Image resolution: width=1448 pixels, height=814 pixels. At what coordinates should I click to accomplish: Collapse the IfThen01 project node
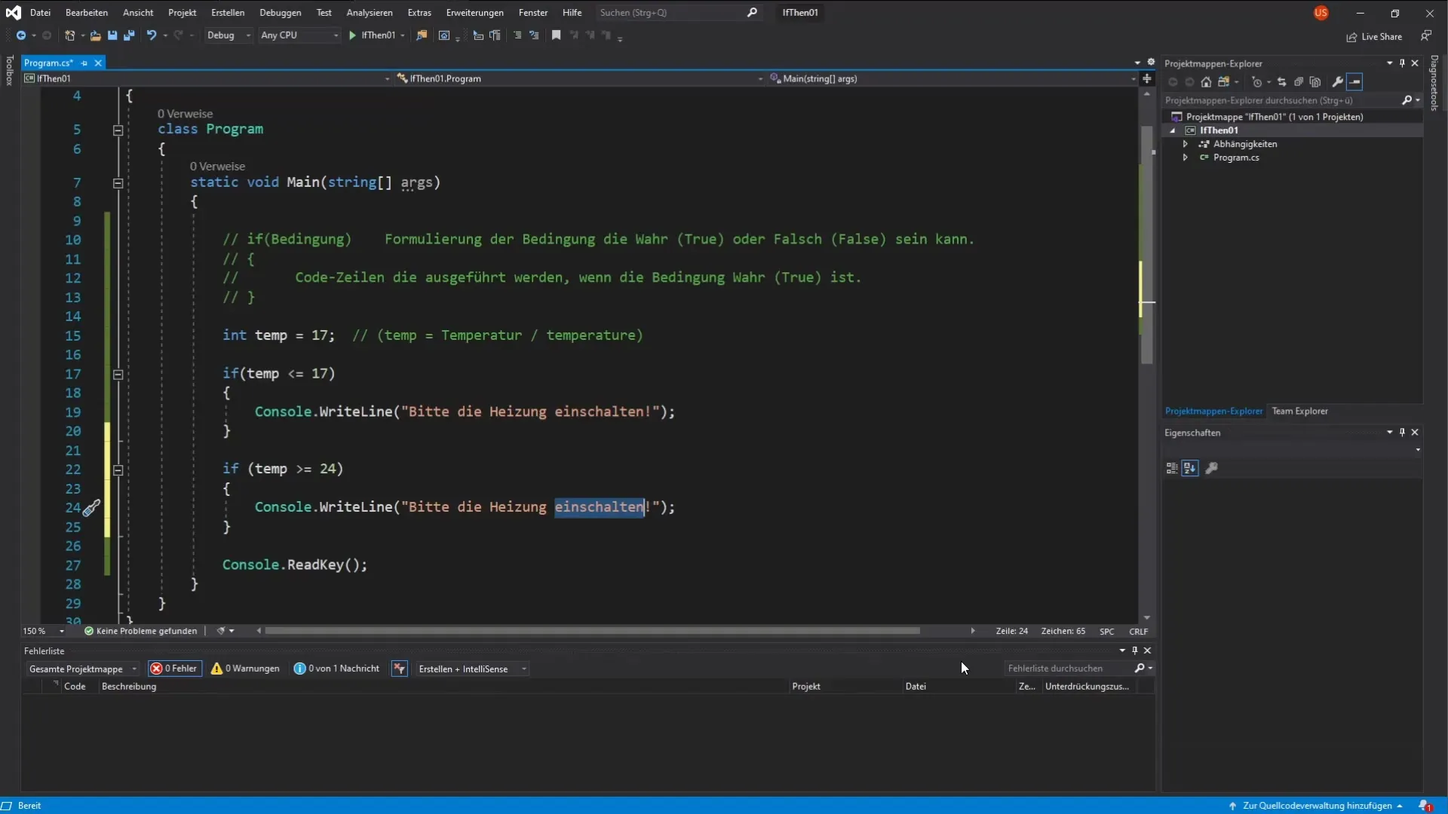click(1173, 130)
